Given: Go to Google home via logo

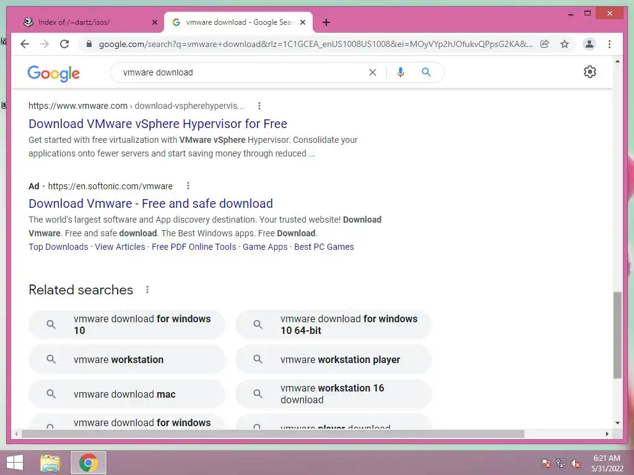Looking at the screenshot, I should tap(53, 73).
